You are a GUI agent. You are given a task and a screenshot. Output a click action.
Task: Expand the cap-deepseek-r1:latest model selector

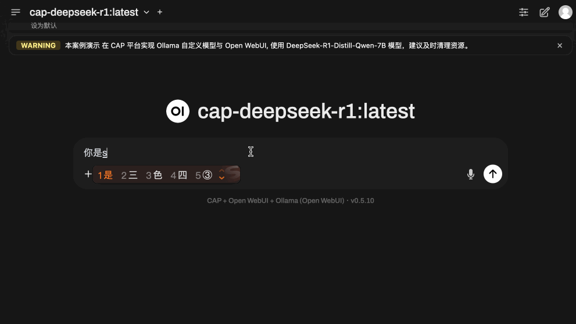90,12
